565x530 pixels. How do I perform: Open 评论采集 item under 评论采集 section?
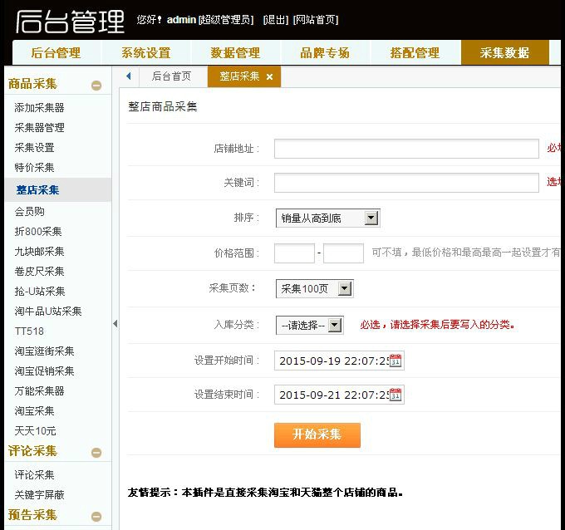[x=34, y=475]
